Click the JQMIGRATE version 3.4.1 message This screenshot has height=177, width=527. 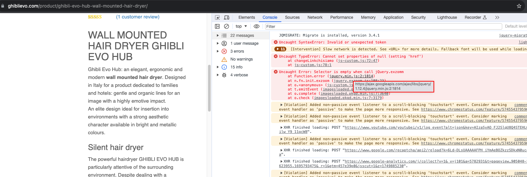pyautogui.click(x=329, y=35)
